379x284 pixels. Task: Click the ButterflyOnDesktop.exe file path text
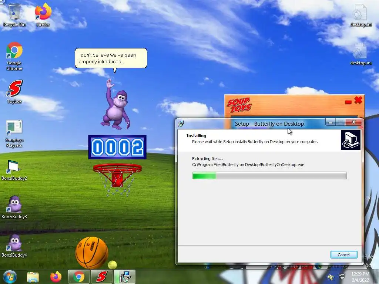248,165
